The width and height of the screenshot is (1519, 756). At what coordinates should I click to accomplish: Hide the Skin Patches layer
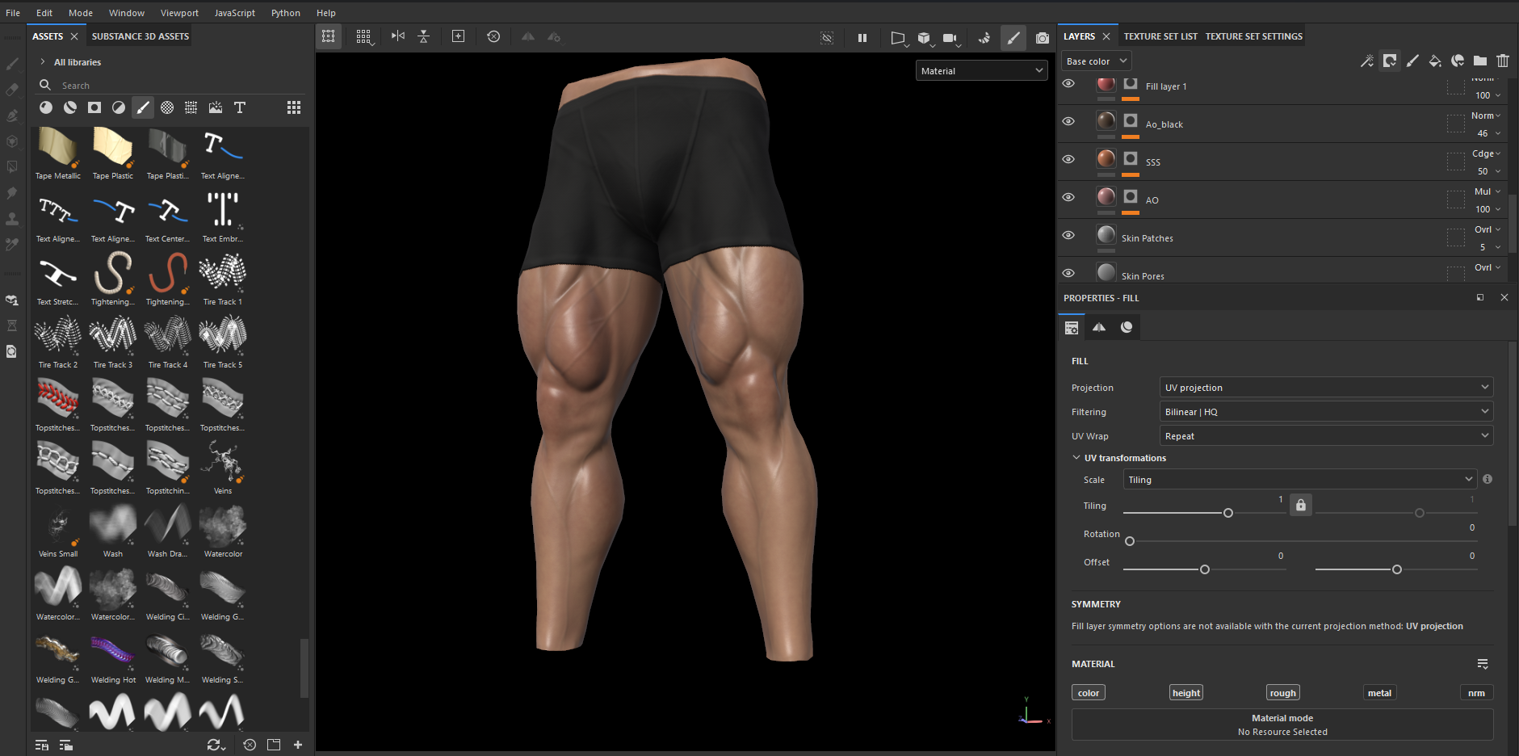[x=1068, y=235]
